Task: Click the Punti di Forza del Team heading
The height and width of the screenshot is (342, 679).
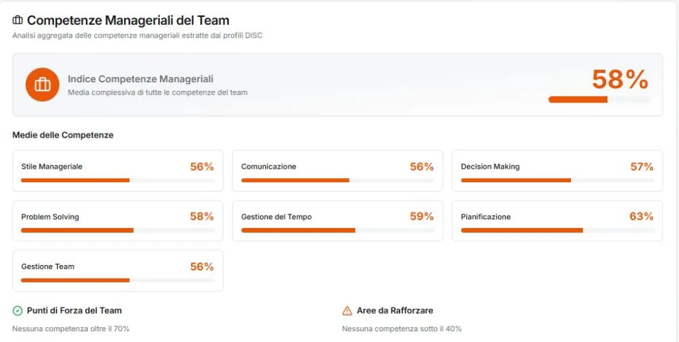Action: click(74, 310)
